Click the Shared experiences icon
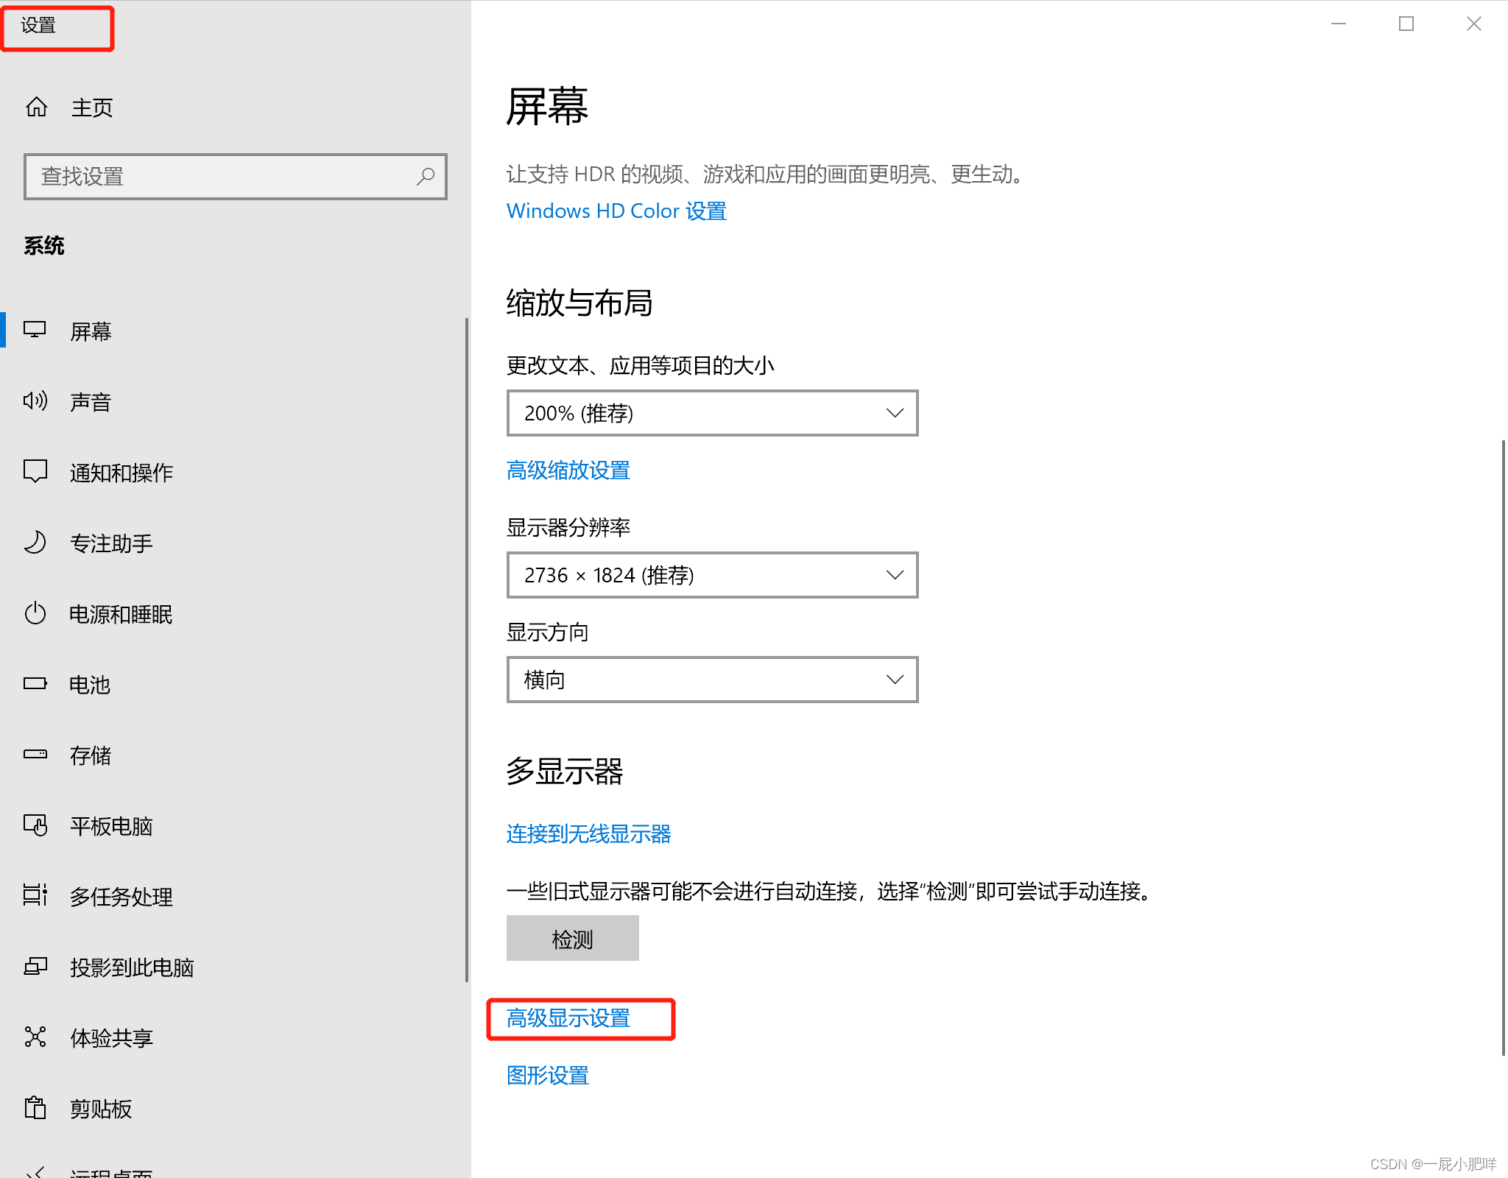Viewport: 1508px width, 1178px height. point(35,1037)
